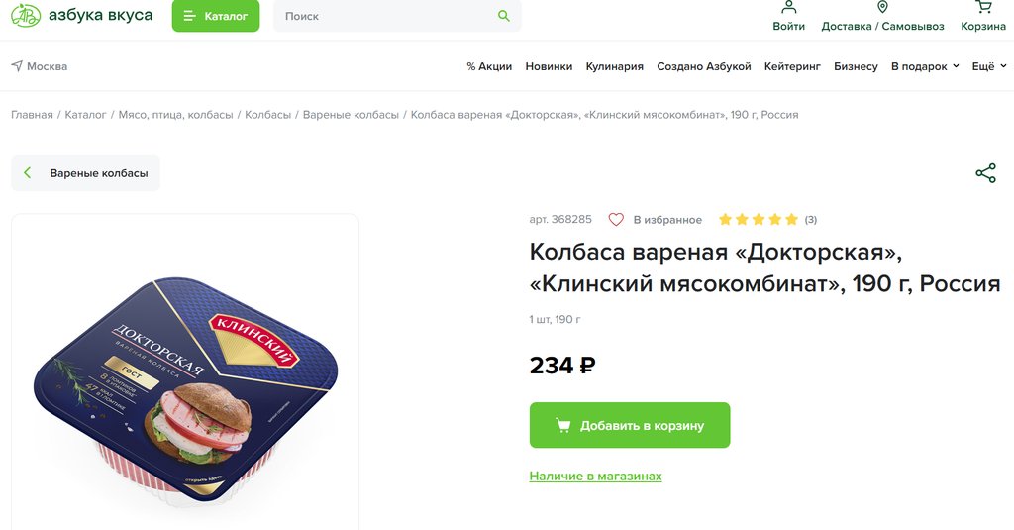Expand the В подарок dropdown

(925, 66)
